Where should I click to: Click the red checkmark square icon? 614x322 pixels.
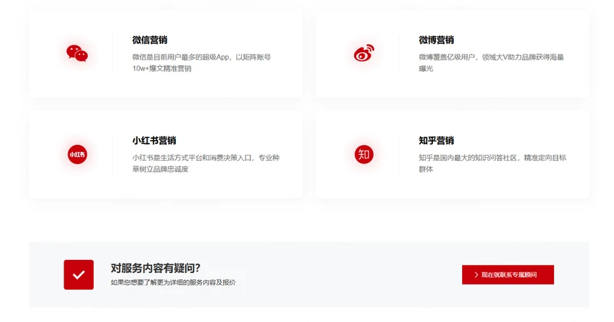point(79,274)
